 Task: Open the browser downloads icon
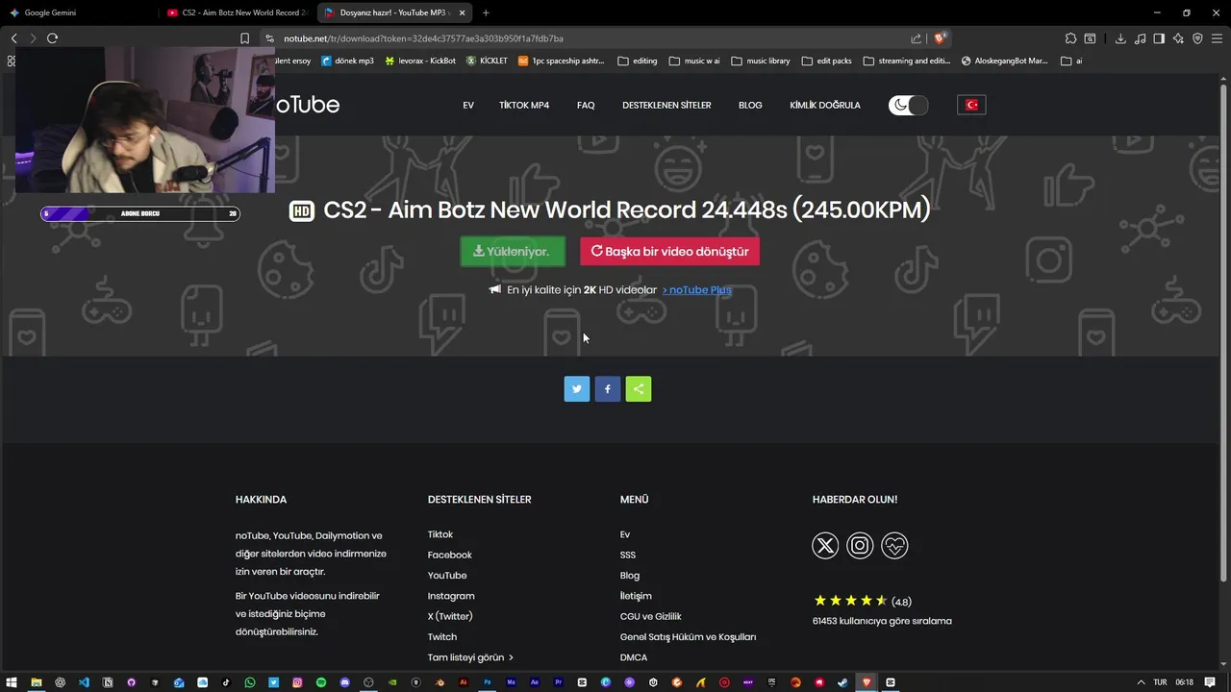(1120, 38)
